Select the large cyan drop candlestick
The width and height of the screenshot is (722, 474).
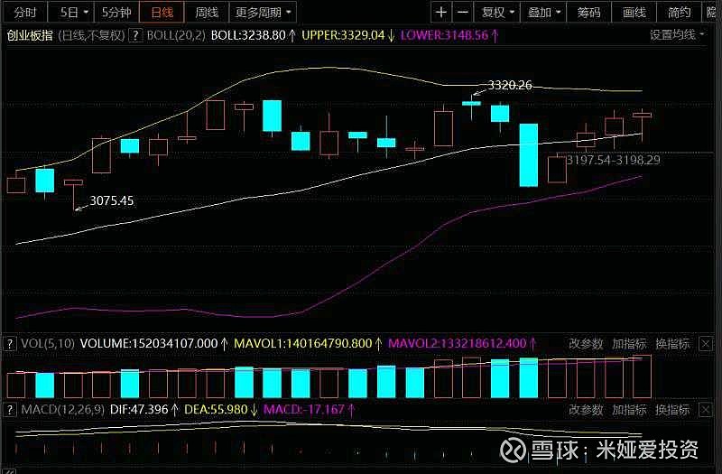[x=529, y=155]
